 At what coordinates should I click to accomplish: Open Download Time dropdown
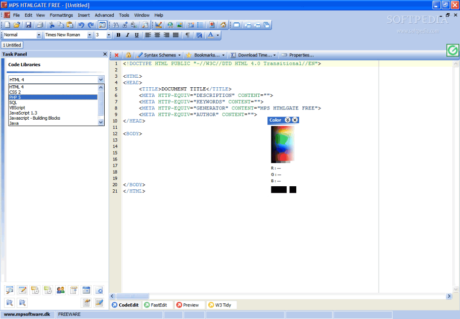[x=253, y=55]
